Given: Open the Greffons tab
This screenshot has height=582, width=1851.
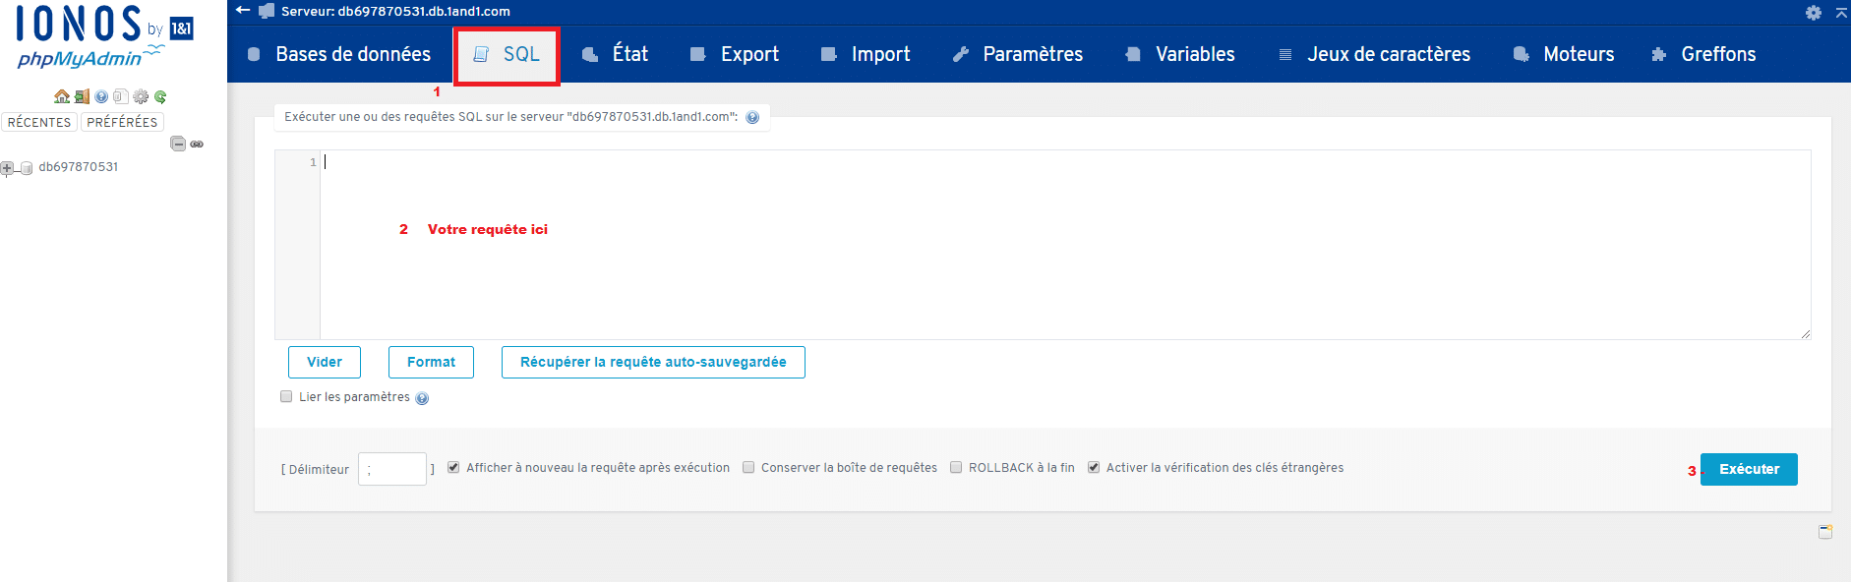Looking at the screenshot, I should pyautogui.click(x=1703, y=54).
